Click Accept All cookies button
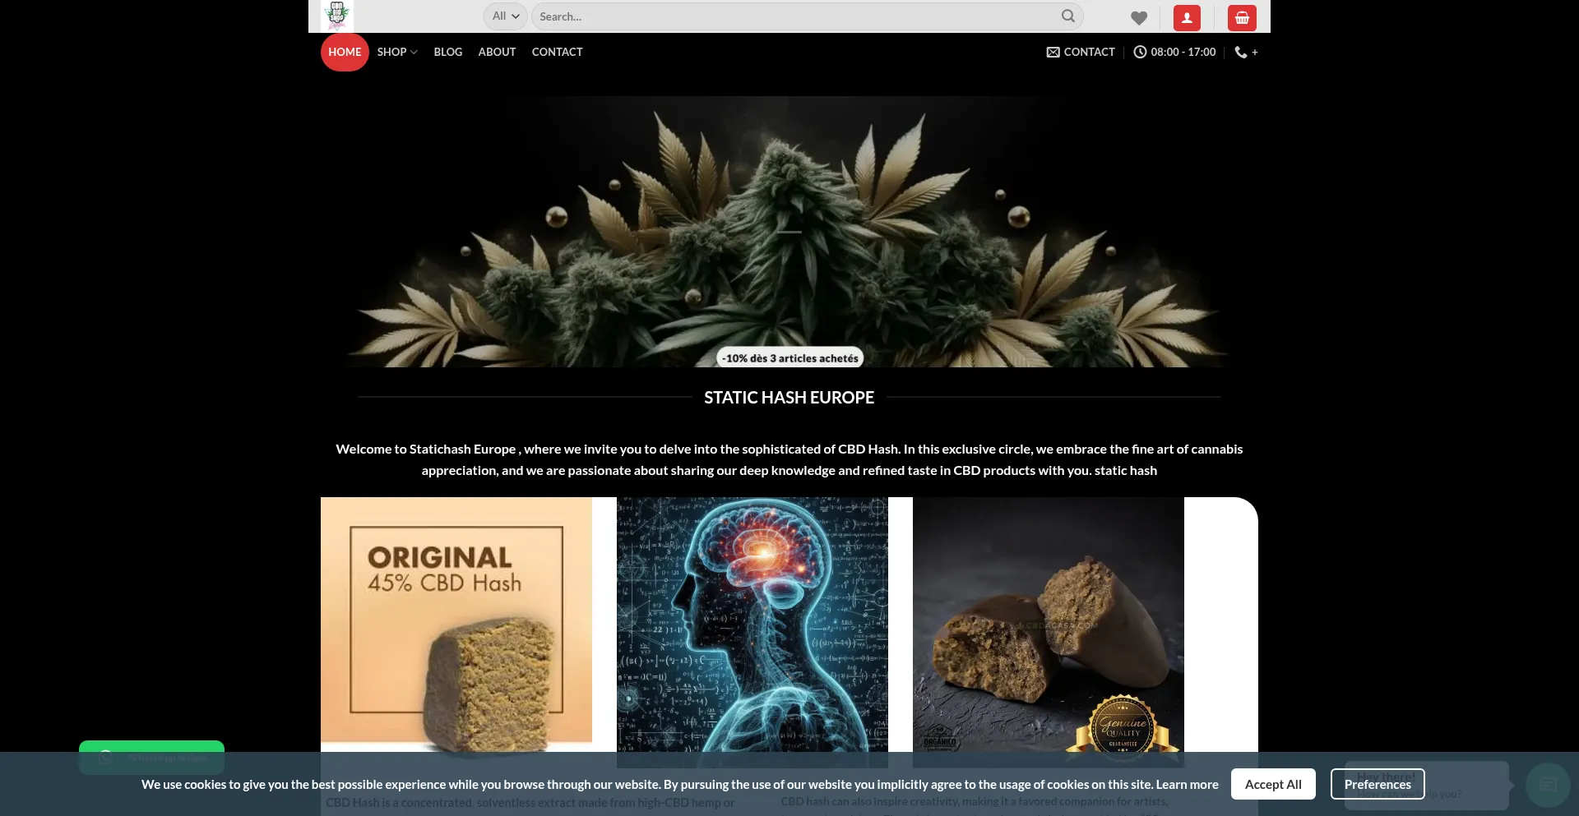Screen dimensions: 1579x816 point(1273,784)
